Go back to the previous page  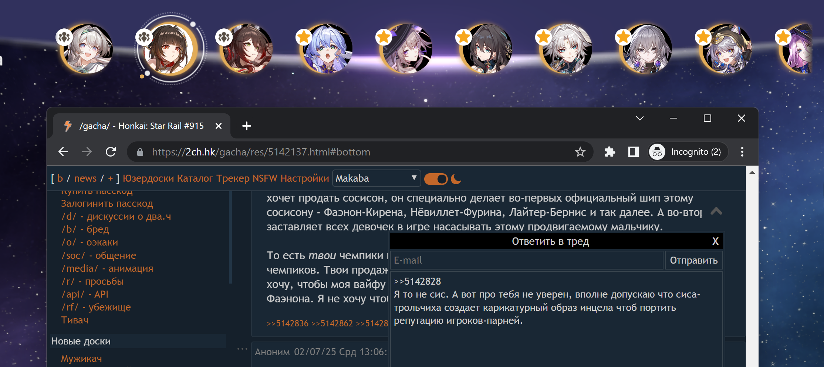pos(63,152)
